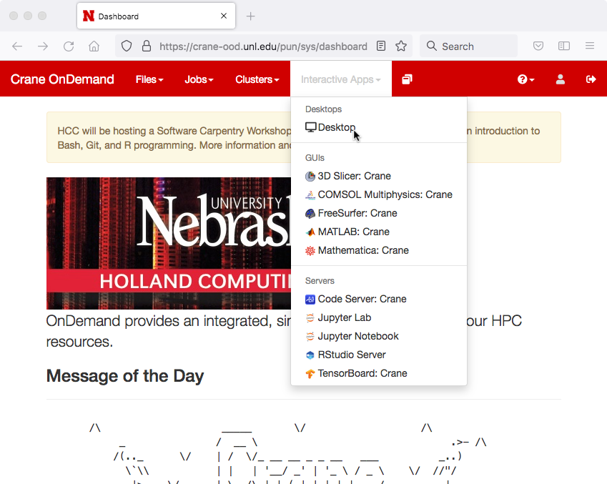Launch MATLAB: Crane from the menu
This screenshot has width=607, height=484.
pos(353,232)
